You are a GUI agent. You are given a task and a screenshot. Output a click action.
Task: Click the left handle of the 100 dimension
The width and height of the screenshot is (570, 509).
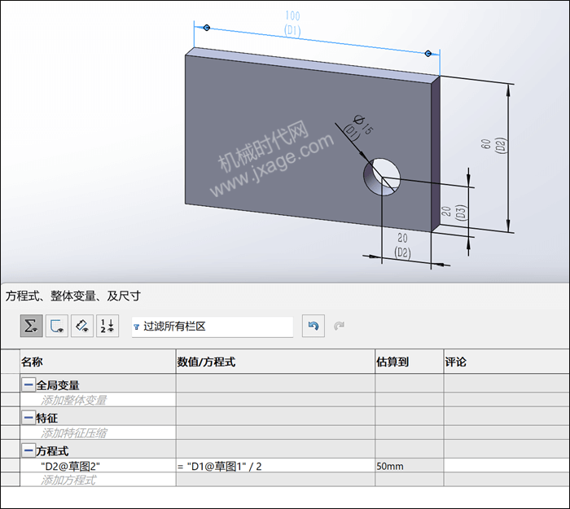coord(207,28)
